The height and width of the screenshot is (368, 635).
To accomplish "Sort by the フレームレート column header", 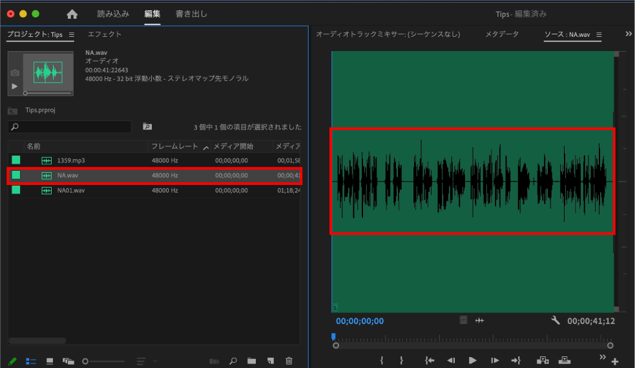I will 174,146.
